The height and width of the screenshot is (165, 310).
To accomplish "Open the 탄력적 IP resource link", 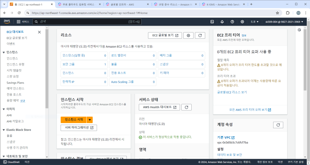I will [69, 82].
